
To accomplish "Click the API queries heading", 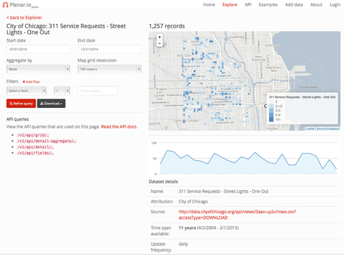I will [x=18, y=119].
